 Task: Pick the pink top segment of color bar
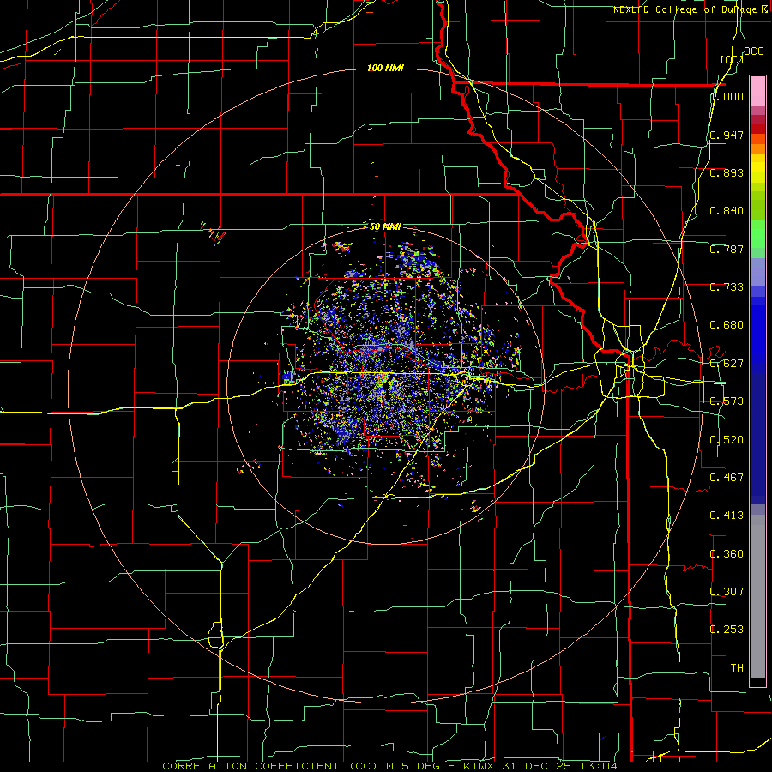pos(757,91)
